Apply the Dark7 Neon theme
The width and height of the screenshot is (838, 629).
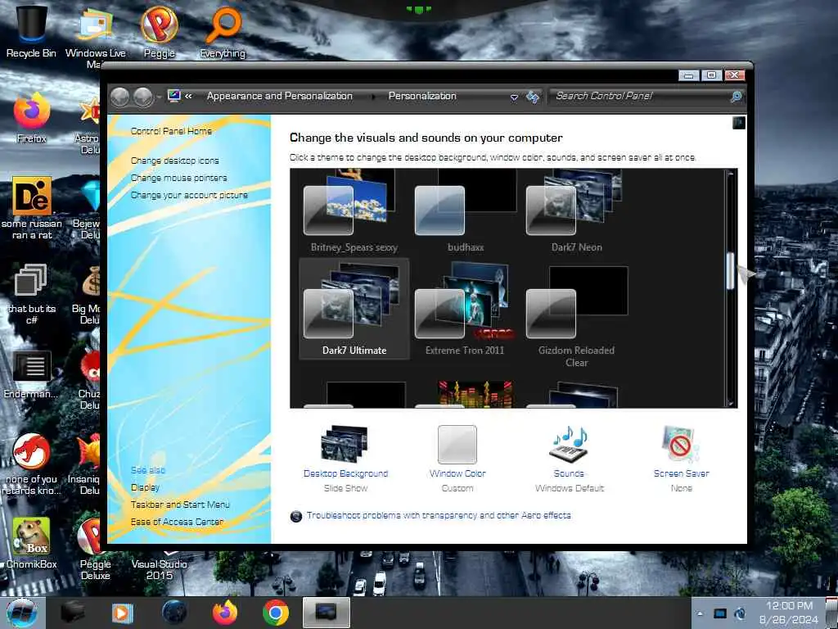pos(577,210)
